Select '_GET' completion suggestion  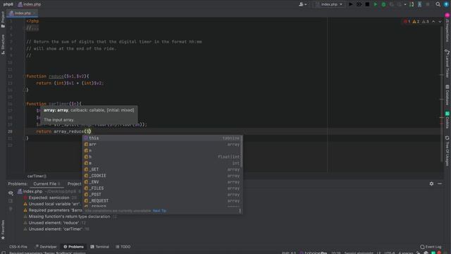[162, 169]
